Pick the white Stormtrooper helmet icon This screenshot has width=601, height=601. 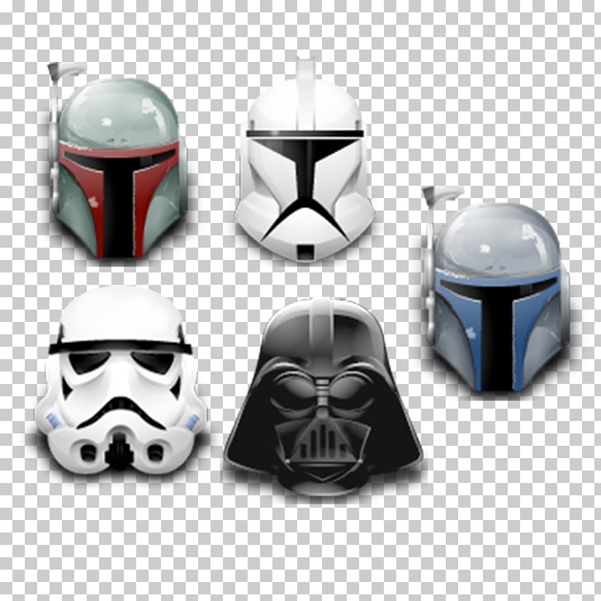(x=121, y=381)
